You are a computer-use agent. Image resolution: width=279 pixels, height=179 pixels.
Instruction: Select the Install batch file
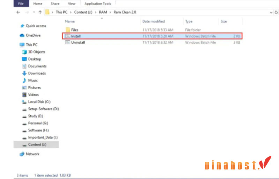tap(76, 36)
